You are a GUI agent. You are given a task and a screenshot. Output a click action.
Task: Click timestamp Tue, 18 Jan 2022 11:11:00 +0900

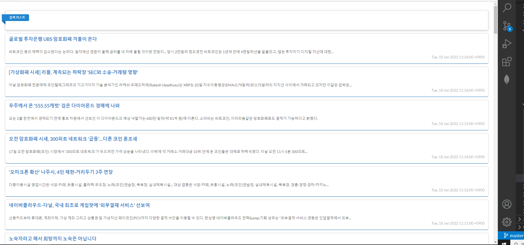[458, 223]
